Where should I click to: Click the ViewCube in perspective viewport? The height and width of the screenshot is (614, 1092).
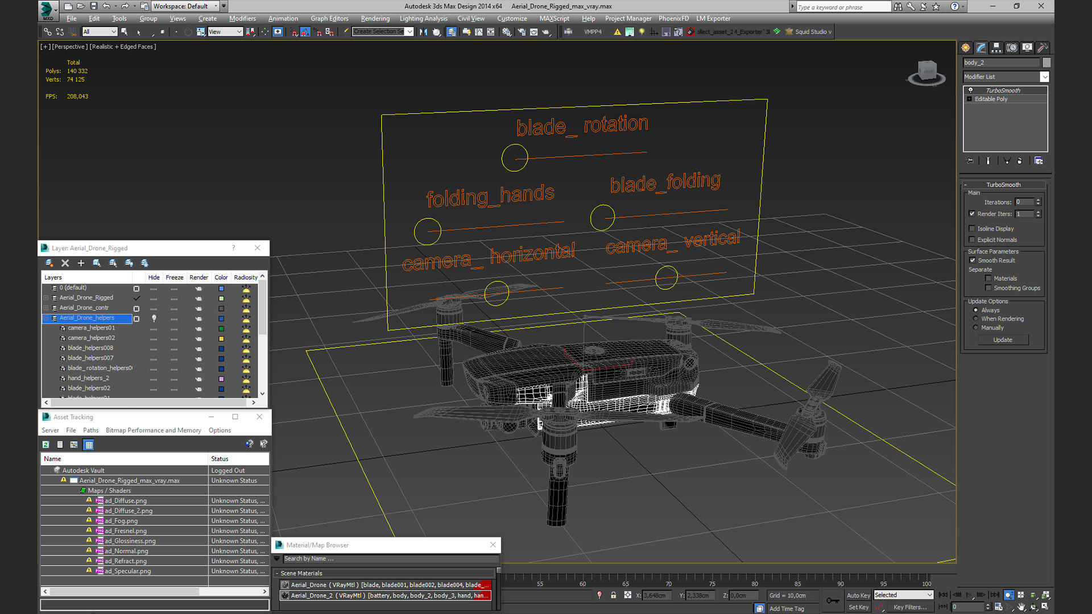pyautogui.click(x=926, y=72)
